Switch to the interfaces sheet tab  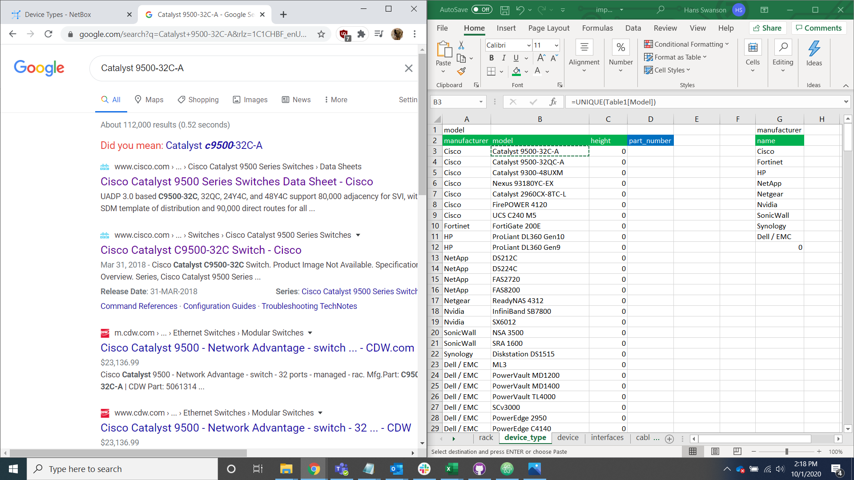pyautogui.click(x=607, y=438)
